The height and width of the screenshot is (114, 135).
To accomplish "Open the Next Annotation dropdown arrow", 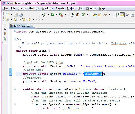I will tap(12, 19).
